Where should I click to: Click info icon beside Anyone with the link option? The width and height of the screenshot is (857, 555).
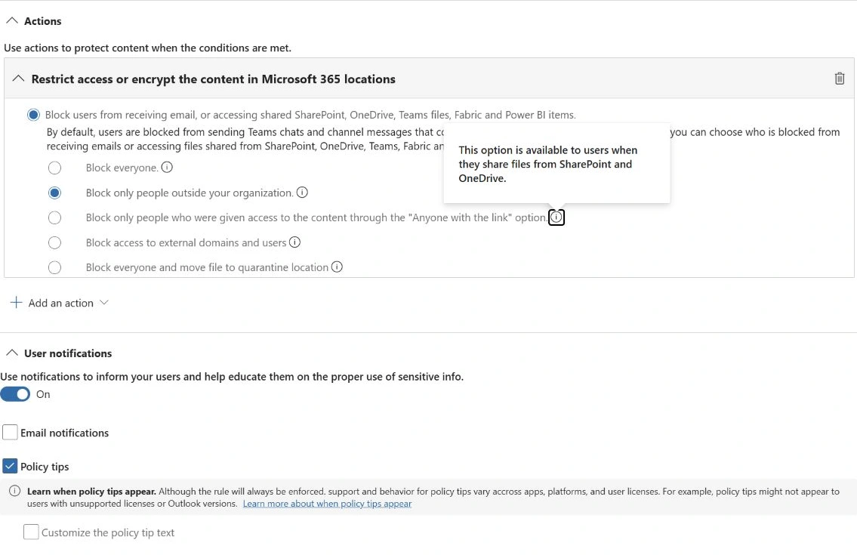556,217
